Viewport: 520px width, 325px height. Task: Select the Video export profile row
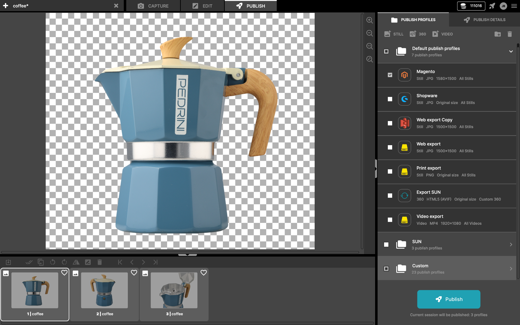pyautogui.click(x=447, y=220)
